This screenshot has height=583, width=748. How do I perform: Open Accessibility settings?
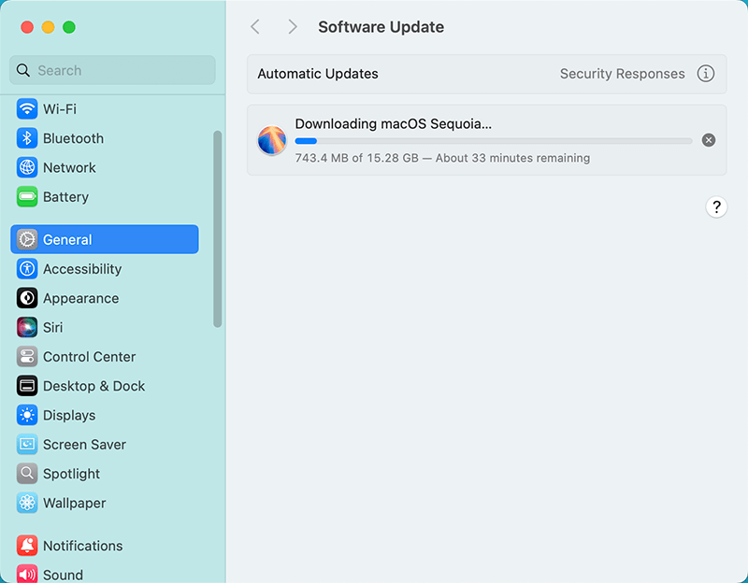point(26,269)
